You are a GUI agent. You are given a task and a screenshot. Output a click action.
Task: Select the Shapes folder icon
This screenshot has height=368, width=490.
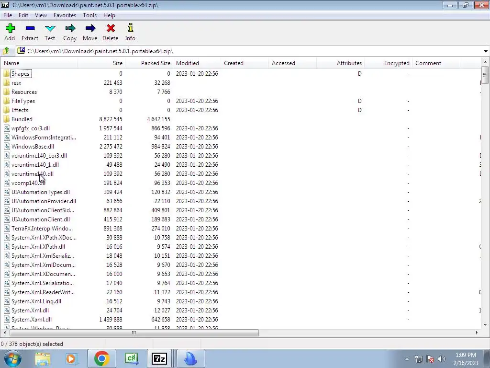(7, 73)
